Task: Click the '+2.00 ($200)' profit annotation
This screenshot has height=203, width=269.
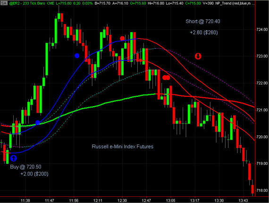Action: 34,174
